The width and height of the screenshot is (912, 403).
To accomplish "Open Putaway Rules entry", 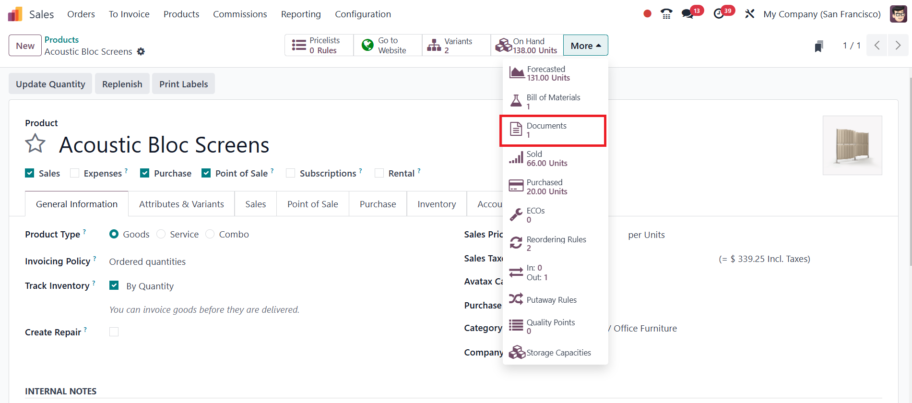I will point(555,300).
